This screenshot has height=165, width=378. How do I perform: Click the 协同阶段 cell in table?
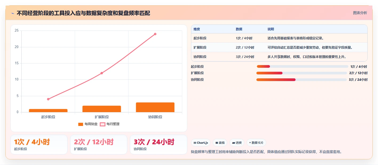click(200, 57)
